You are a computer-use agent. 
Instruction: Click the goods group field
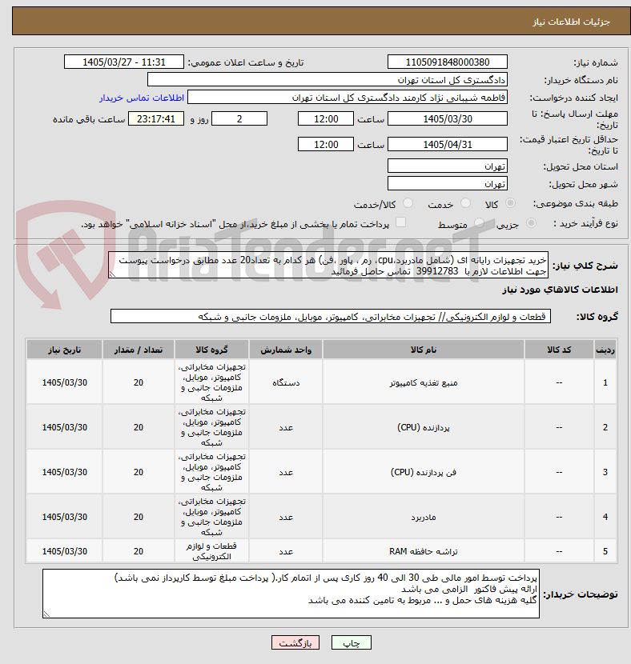point(331,316)
